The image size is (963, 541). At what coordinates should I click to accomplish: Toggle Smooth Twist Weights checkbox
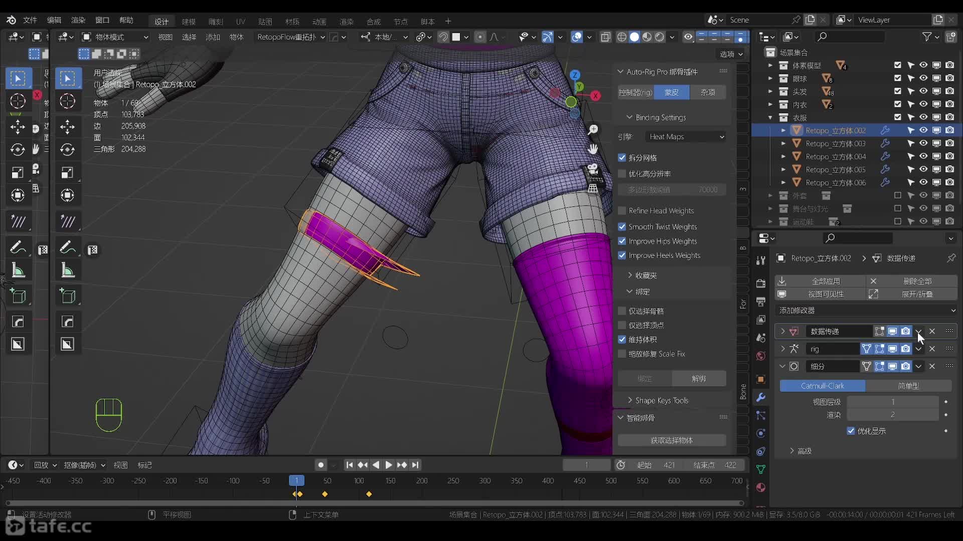tap(622, 227)
